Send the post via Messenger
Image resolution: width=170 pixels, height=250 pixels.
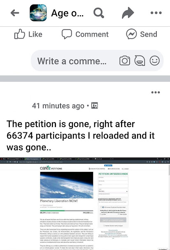pos(142,34)
